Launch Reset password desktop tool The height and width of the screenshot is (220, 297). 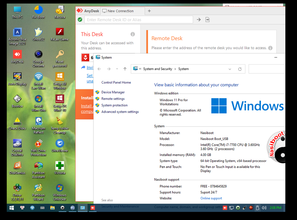pos(60,59)
